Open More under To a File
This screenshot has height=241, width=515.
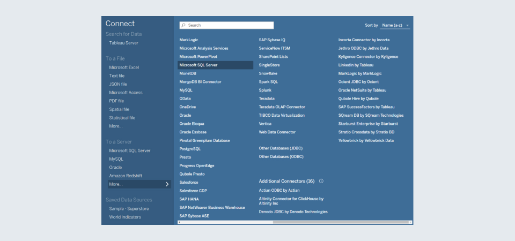116,126
